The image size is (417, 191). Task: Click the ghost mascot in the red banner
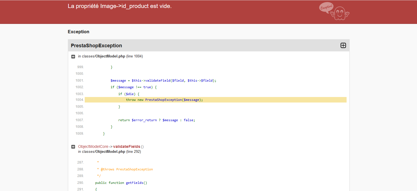click(340, 13)
